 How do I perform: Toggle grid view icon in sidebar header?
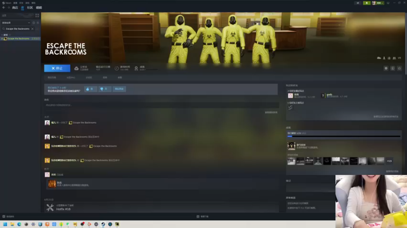click(x=37, y=16)
